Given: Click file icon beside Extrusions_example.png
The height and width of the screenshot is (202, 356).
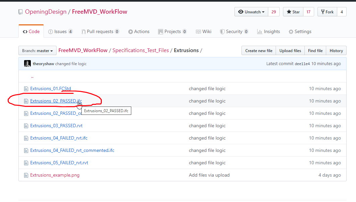Looking at the screenshot, I should 26,175.
